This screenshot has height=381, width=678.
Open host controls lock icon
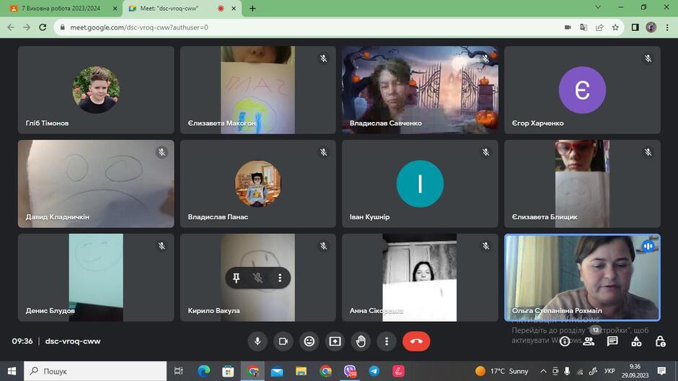[x=660, y=341]
